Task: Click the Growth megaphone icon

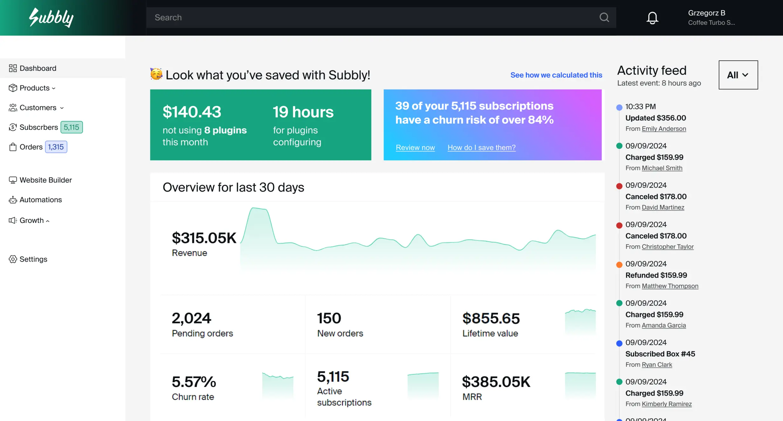Action: click(13, 220)
